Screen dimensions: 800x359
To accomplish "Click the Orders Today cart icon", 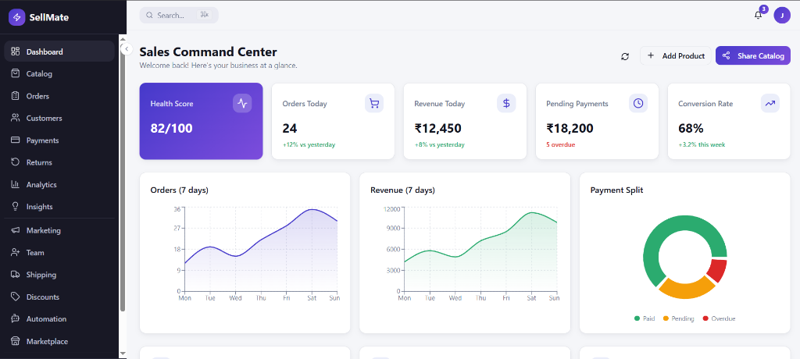I will 374,104.
